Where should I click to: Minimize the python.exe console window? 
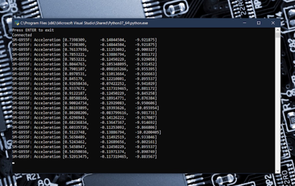[244, 23]
